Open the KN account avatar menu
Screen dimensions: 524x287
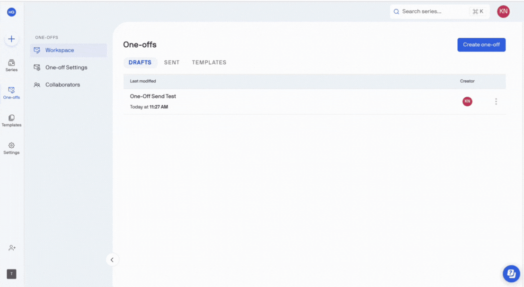point(503,11)
